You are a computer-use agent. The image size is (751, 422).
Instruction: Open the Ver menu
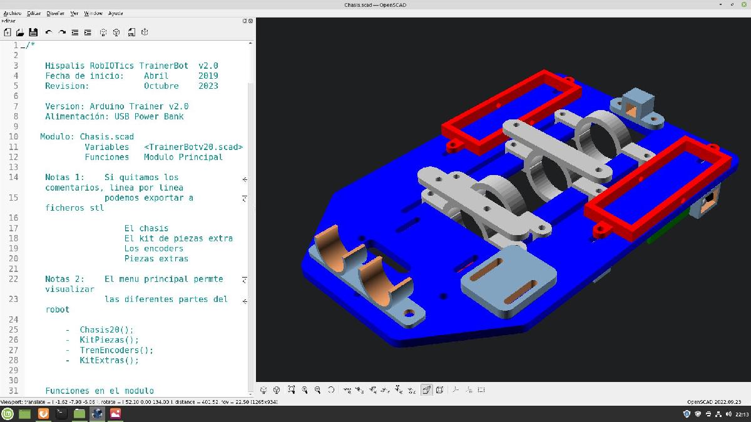pos(73,13)
